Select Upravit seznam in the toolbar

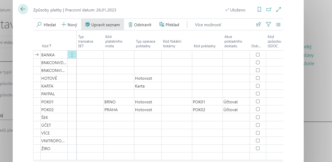pyautogui.click(x=102, y=25)
